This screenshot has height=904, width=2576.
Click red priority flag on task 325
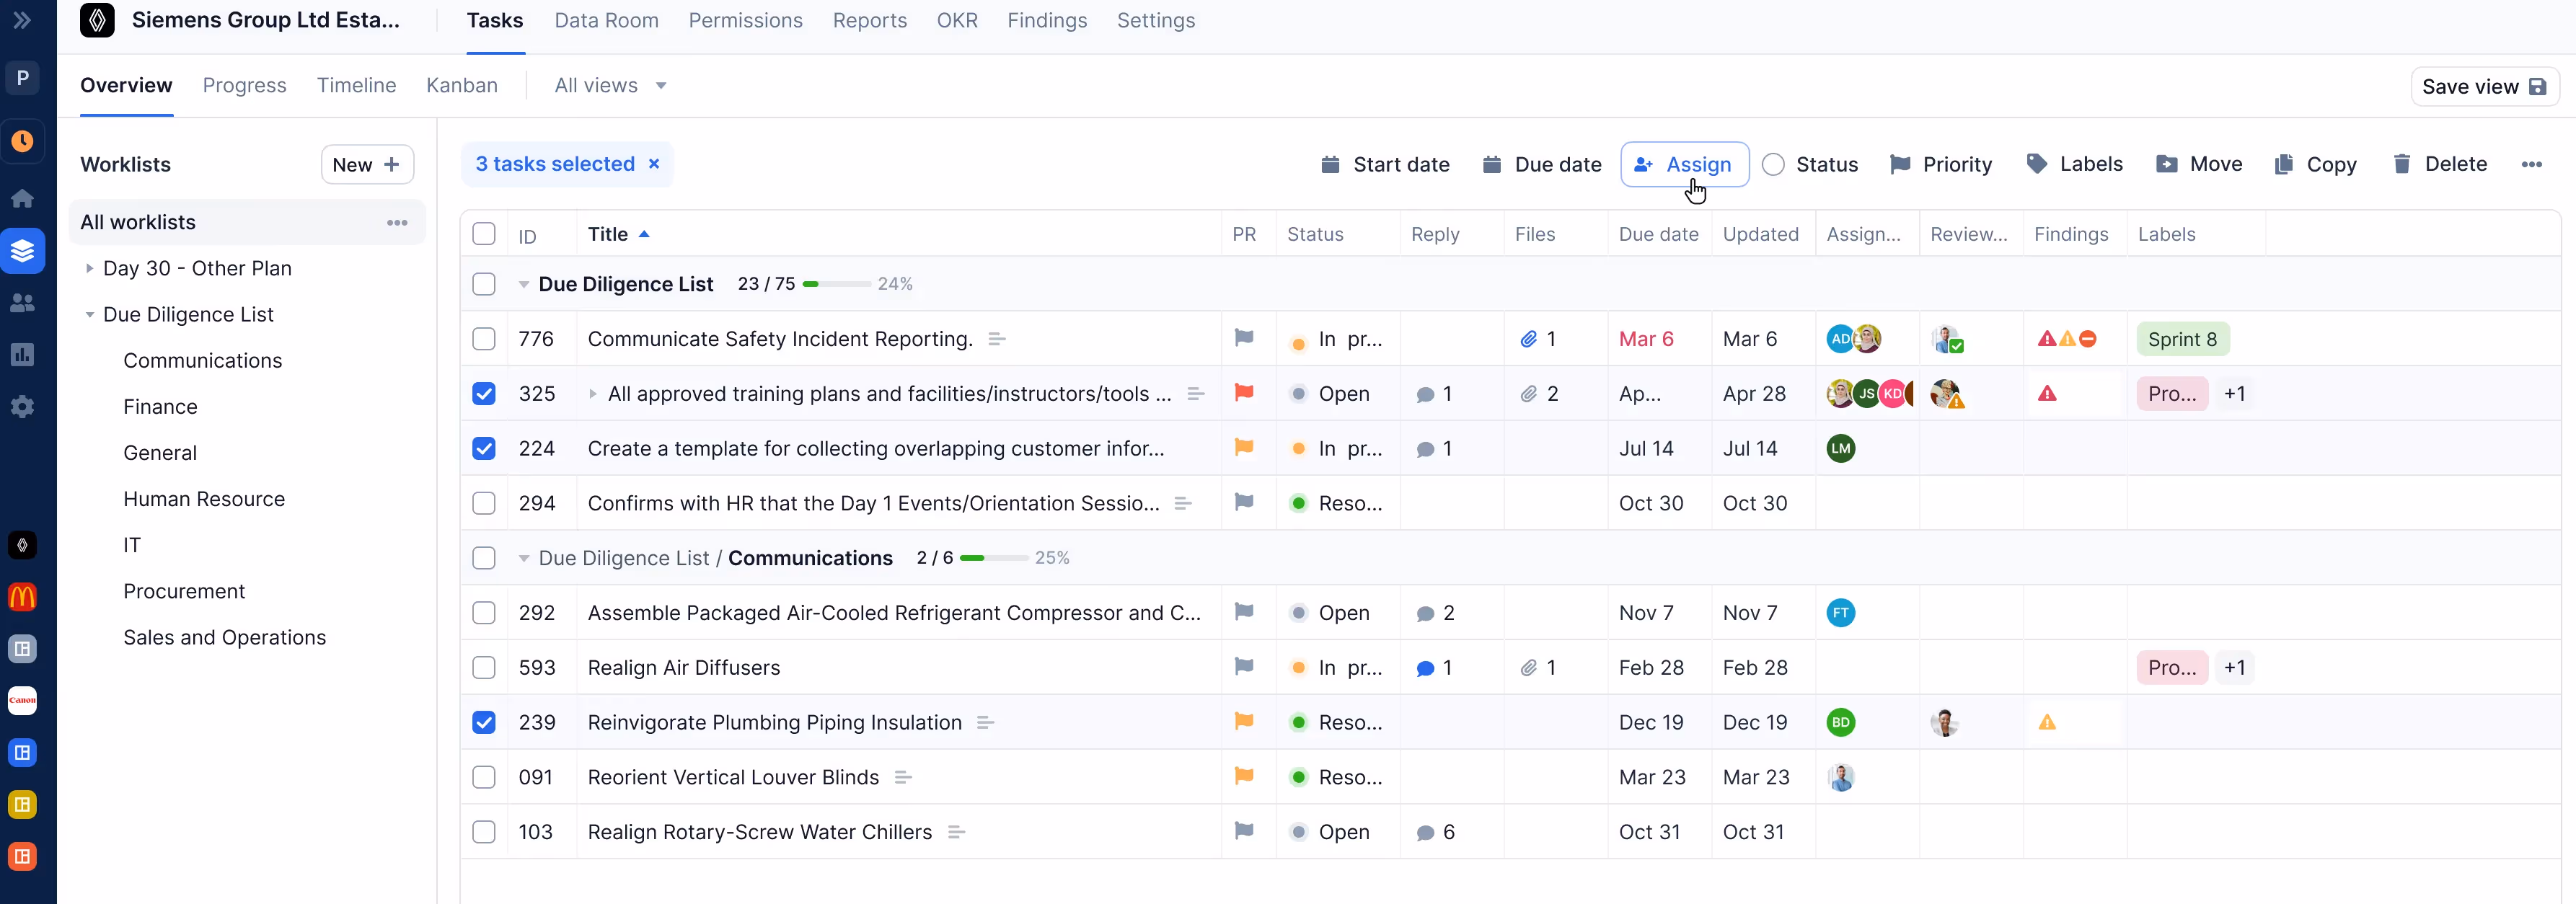[x=1243, y=393]
